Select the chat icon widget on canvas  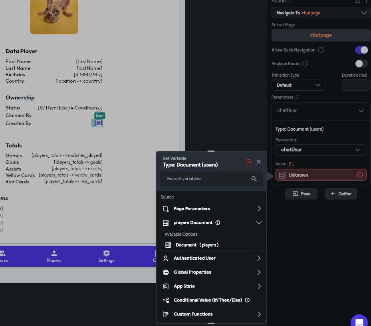coord(98,123)
